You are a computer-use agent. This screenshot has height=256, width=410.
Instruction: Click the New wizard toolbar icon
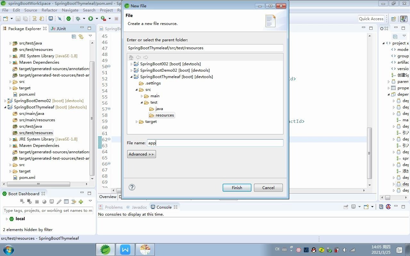pos(5,19)
